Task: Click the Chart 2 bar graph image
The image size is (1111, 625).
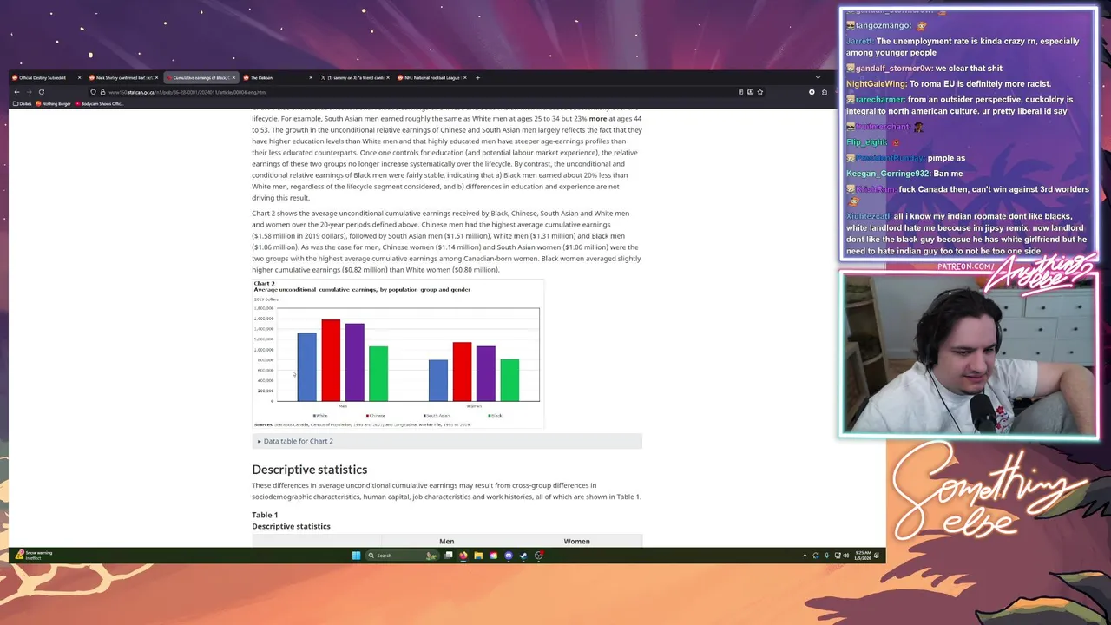Action: tap(398, 354)
